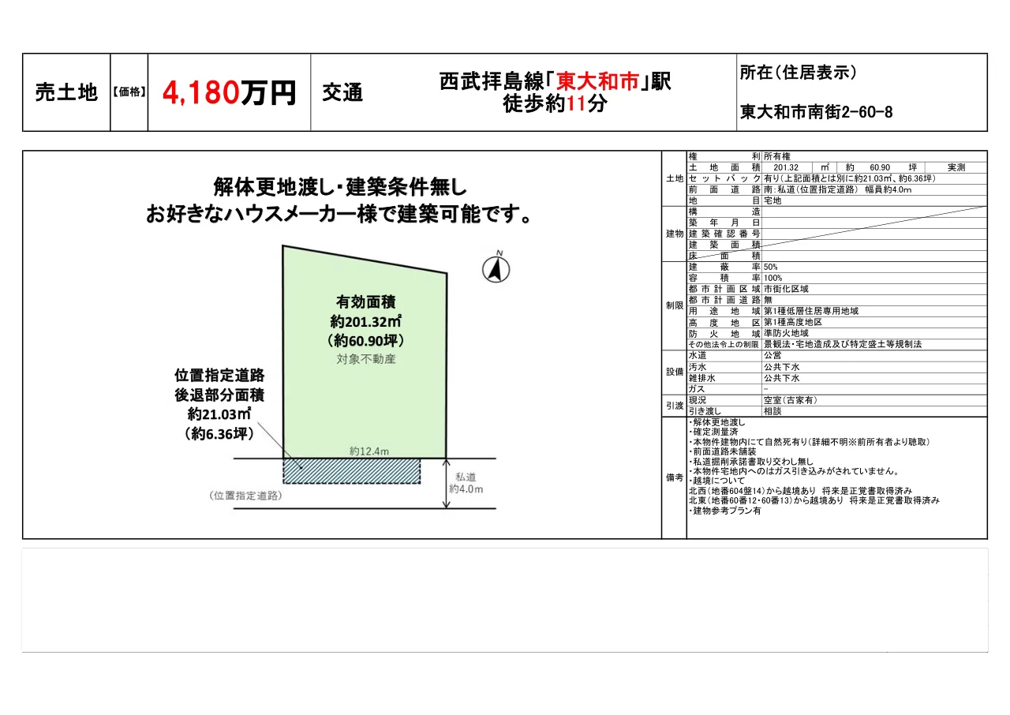The width and height of the screenshot is (1010, 715).
Task: Click the 市街化区域 city planning value
Action: tap(787, 289)
